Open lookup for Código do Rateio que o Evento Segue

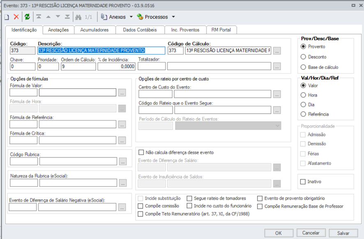coord(277,110)
